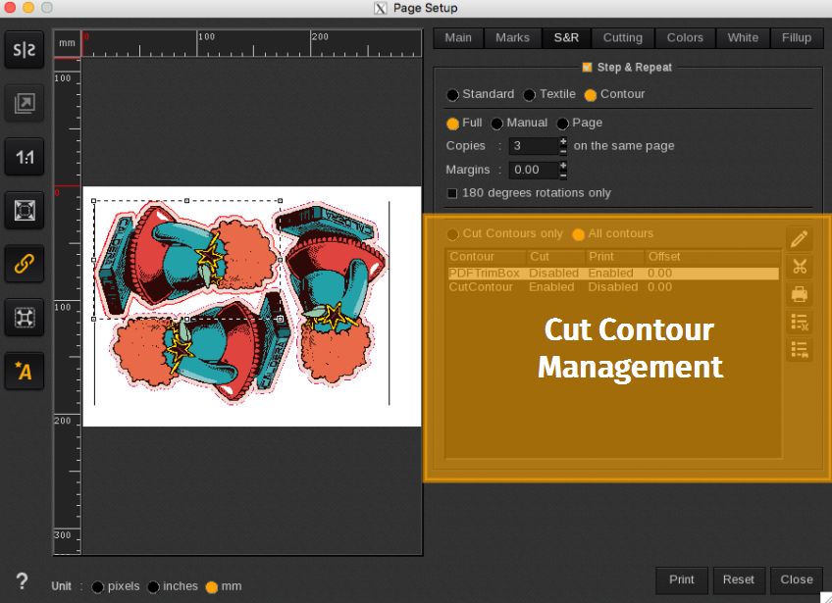This screenshot has width=832, height=603.
Task: Increase Copies with the up arrow
Action: 563,141
